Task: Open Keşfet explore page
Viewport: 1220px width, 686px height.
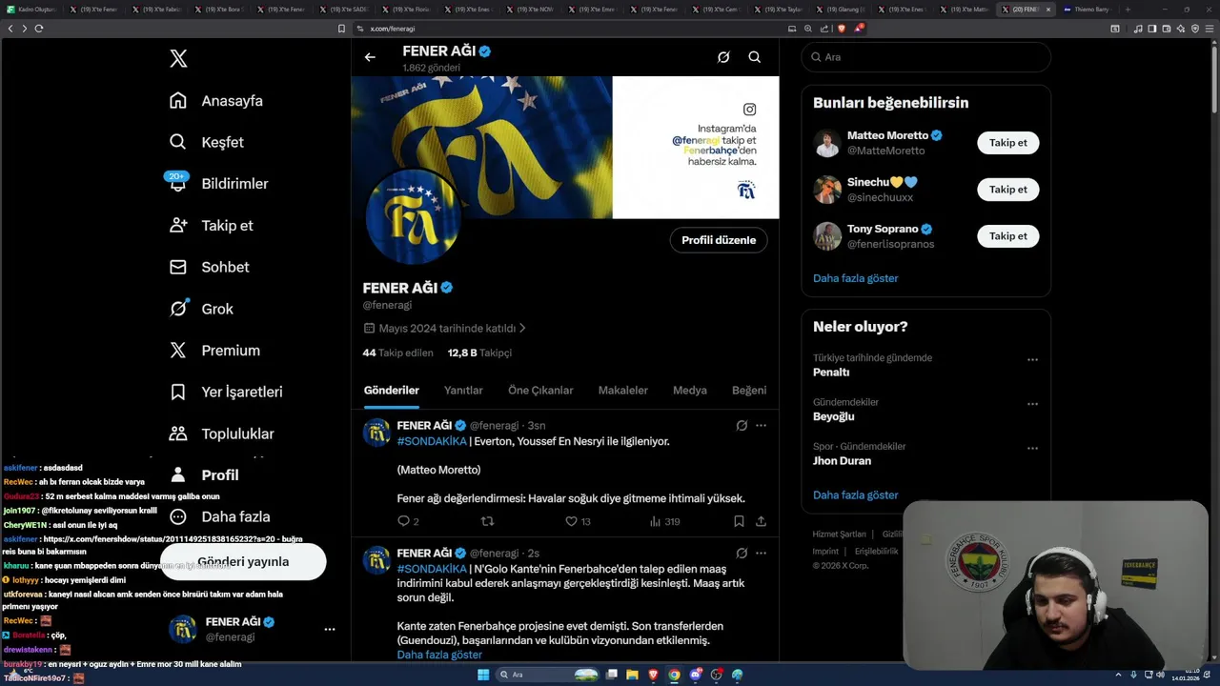Action: (x=207, y=142)
